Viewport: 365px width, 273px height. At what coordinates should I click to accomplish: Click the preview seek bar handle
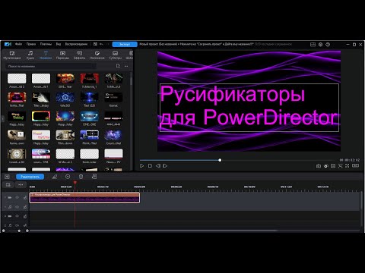220,160
